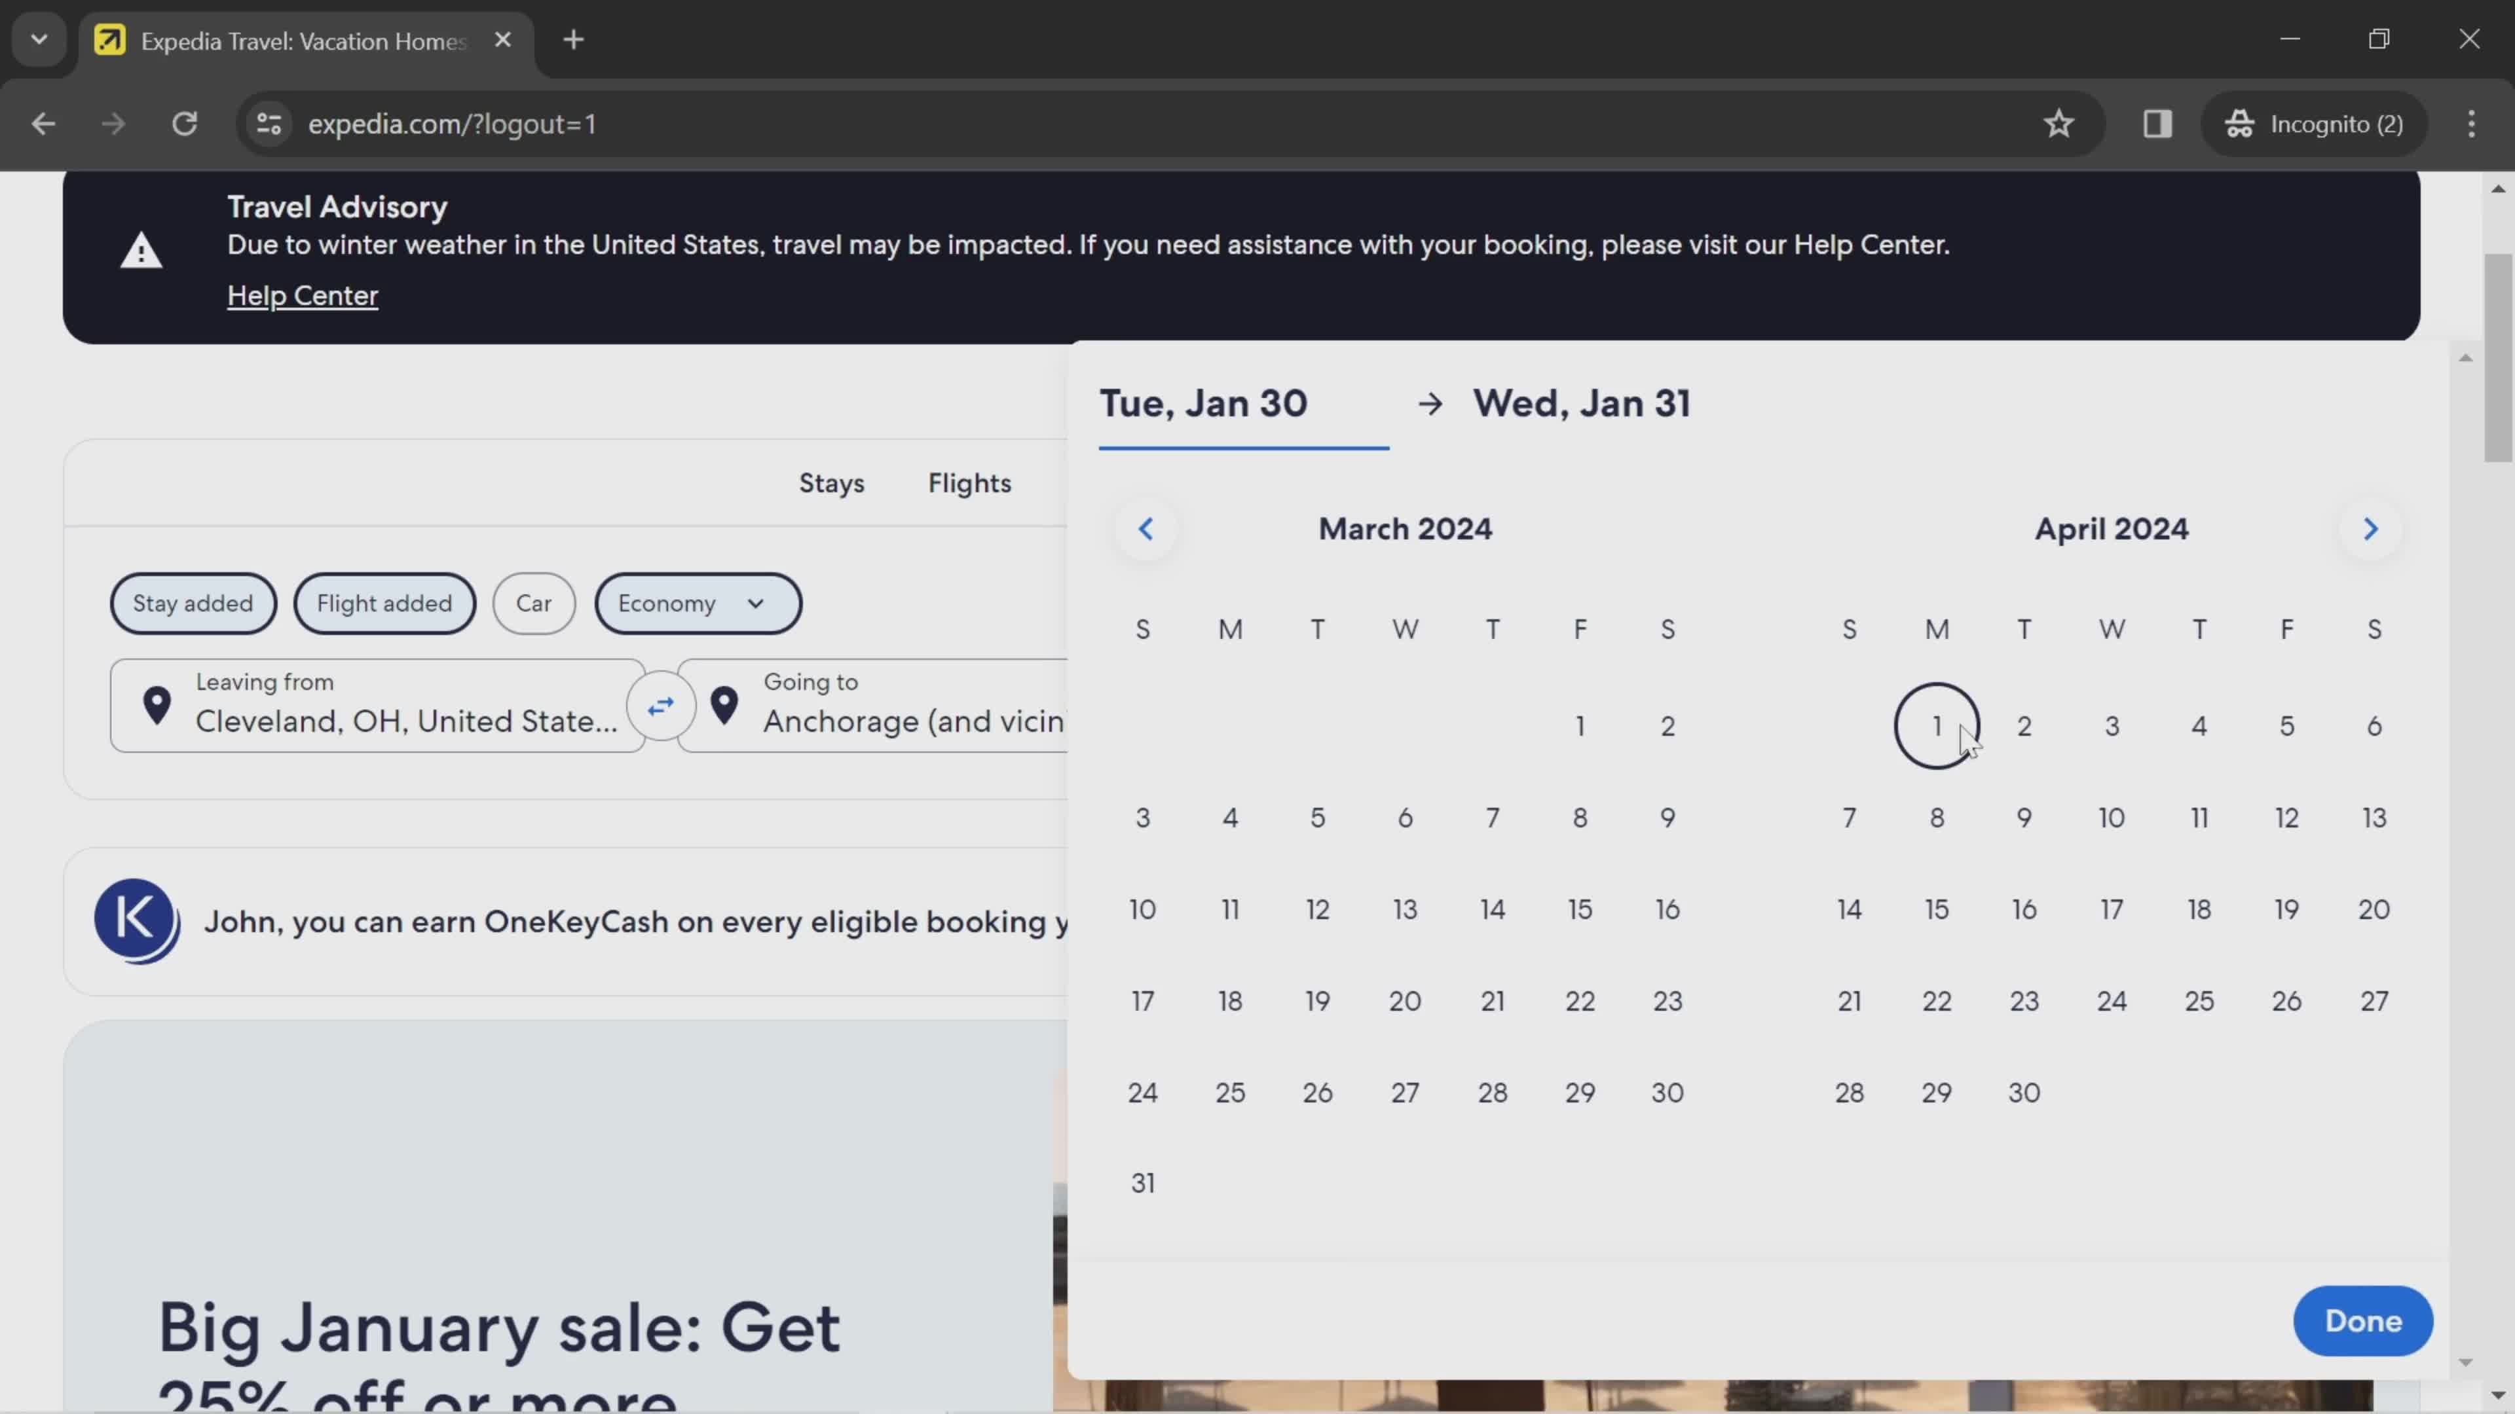Image resolution: width=2515 pixels, height=1414 pixels.
Task: Pick March 22 in the calendar
Action: pos(1580,1001)
